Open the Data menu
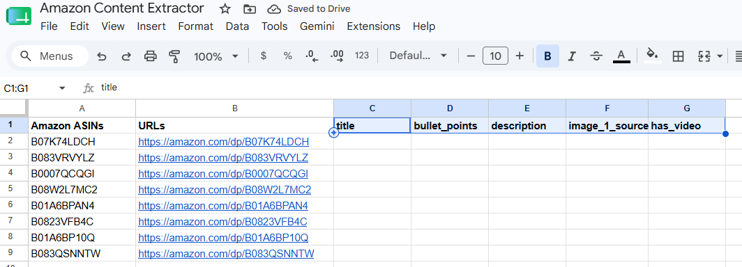 pyautogui.click(x=238, y=26)
